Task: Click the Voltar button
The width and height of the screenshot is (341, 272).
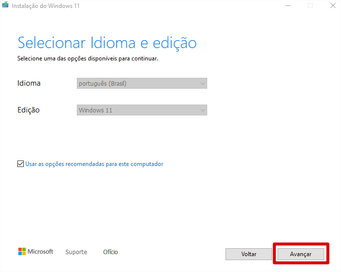Action: click(x=249, y=254)
